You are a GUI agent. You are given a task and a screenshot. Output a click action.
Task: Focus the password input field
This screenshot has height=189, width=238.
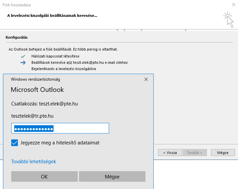pos(60,128)
